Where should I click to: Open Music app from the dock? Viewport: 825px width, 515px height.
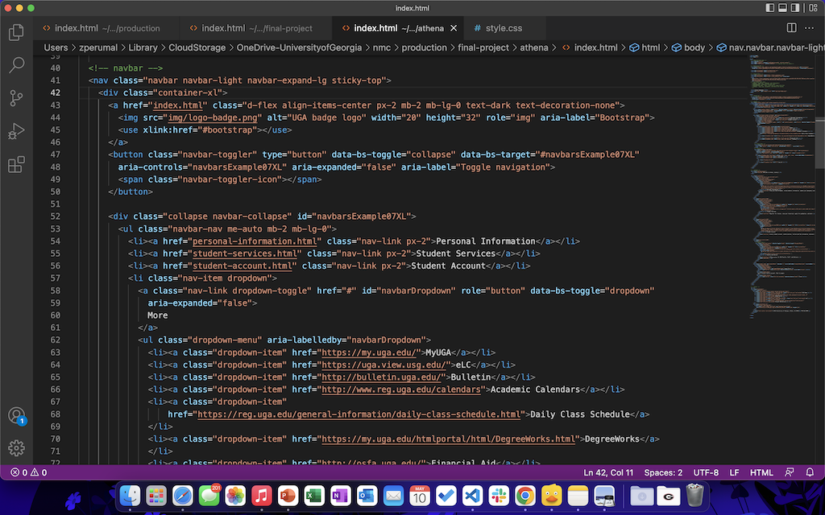pos(262,495)
